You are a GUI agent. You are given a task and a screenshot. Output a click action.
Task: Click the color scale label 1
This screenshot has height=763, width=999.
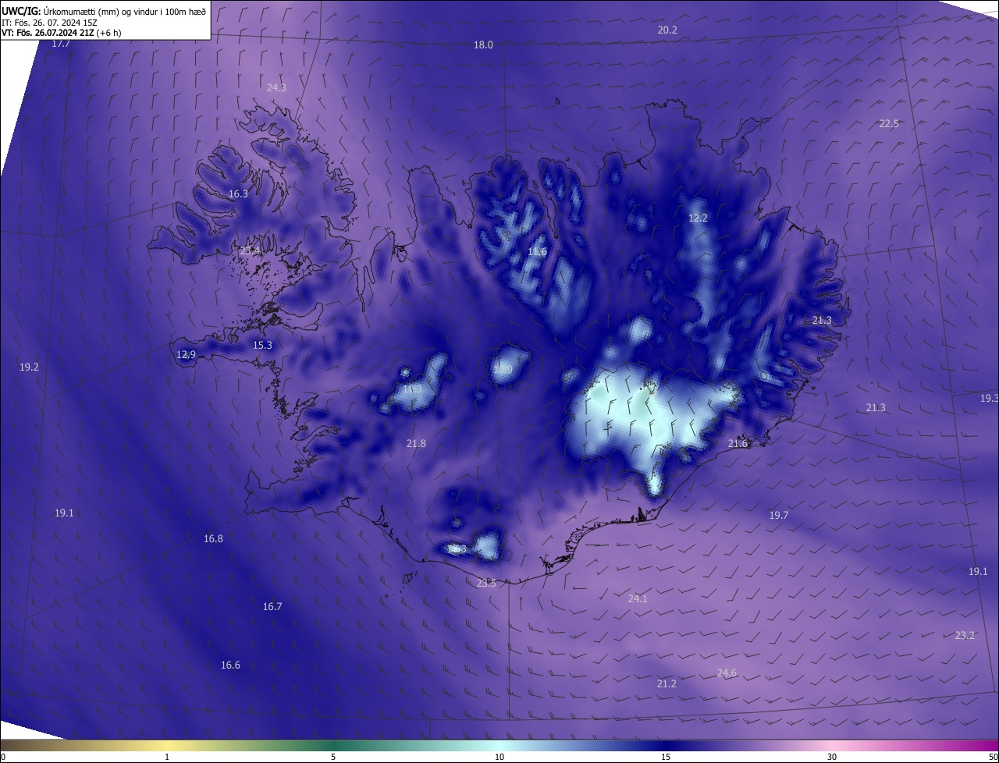(x=167, y=757)
